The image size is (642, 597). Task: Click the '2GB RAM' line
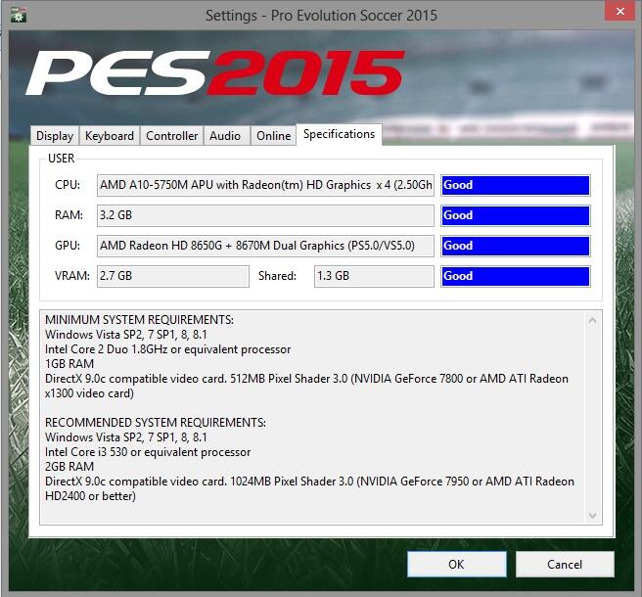click(x=69, y=467)
